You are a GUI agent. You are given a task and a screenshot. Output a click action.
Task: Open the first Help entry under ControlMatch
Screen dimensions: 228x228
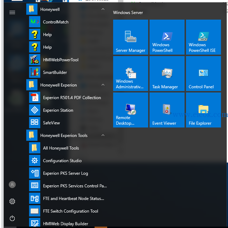tap(35, 34)
